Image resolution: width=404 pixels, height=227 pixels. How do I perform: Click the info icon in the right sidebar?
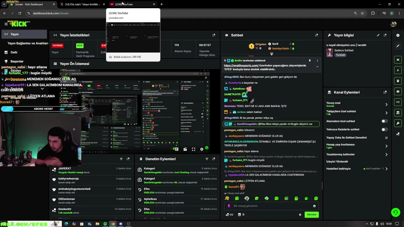(398, 35)
